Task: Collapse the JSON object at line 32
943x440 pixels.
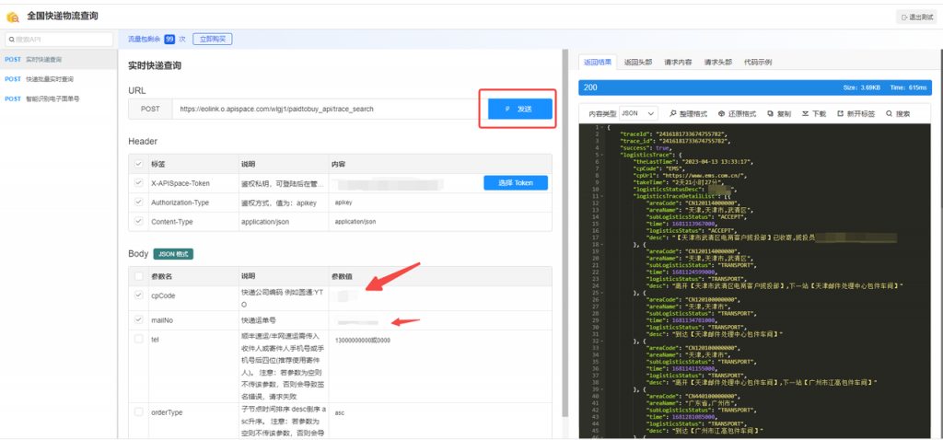Action: point(604,341)
